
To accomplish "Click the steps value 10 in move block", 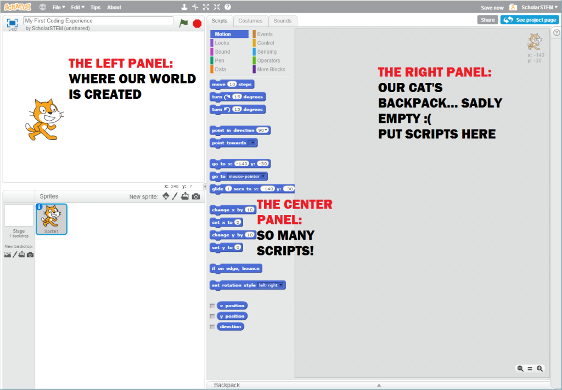I will pos(232,84).
